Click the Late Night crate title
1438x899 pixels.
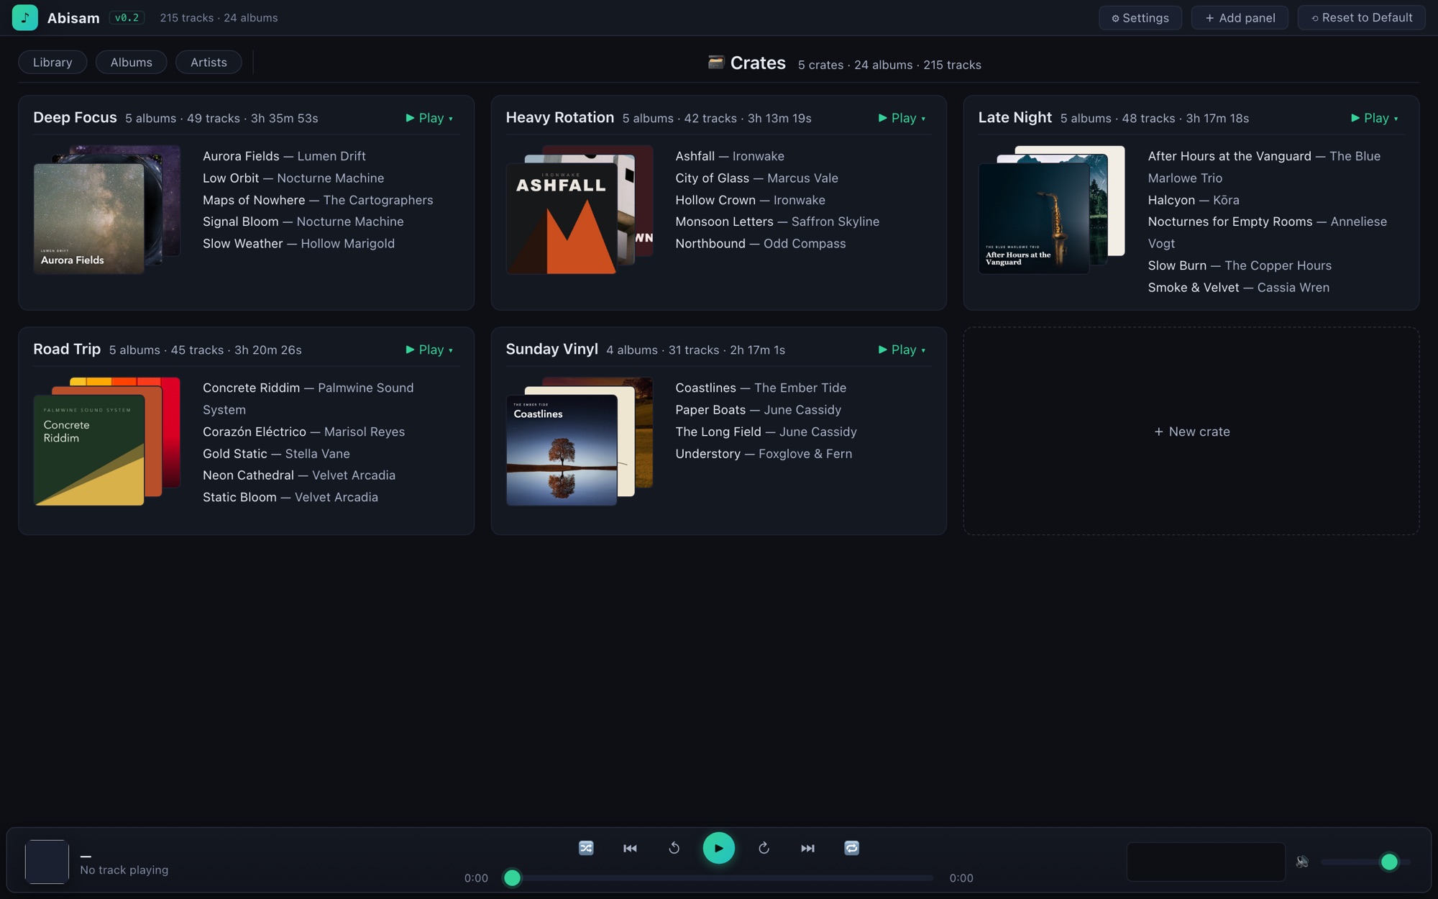click(1015, 117)
